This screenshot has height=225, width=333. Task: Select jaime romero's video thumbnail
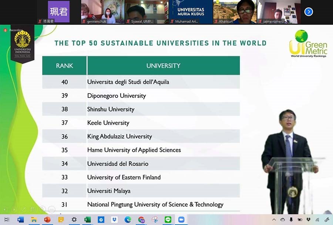(x=279, y=12)
